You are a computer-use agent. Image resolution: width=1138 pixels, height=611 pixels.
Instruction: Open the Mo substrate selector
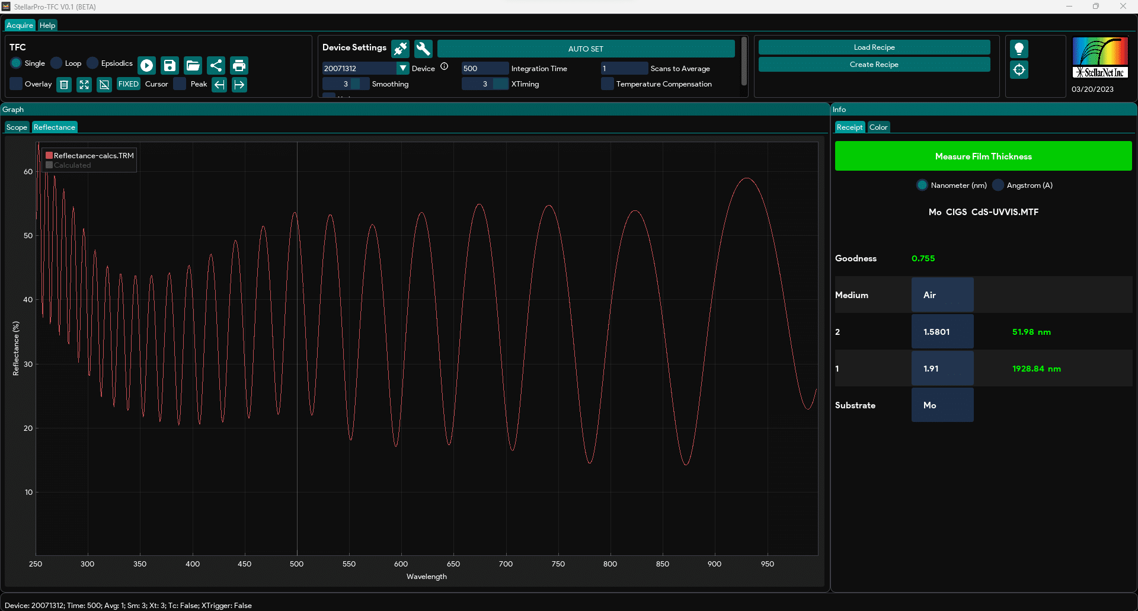[x=942, y=405]
